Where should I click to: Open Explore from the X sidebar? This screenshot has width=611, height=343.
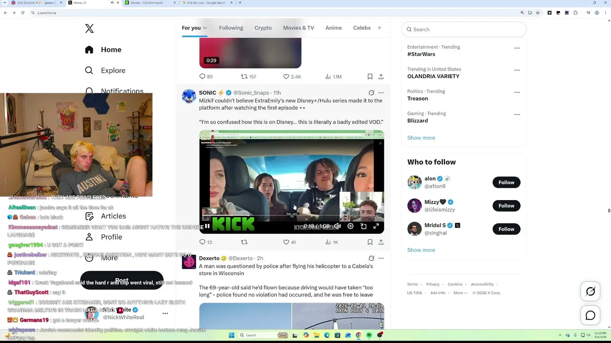coord(105,71)
